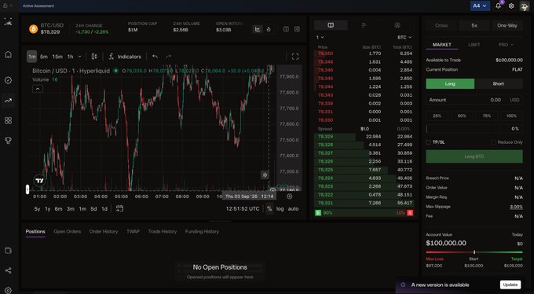Open candlestick chart type selector
This screenshot has height=294, width=534.
tap(94, 57)
